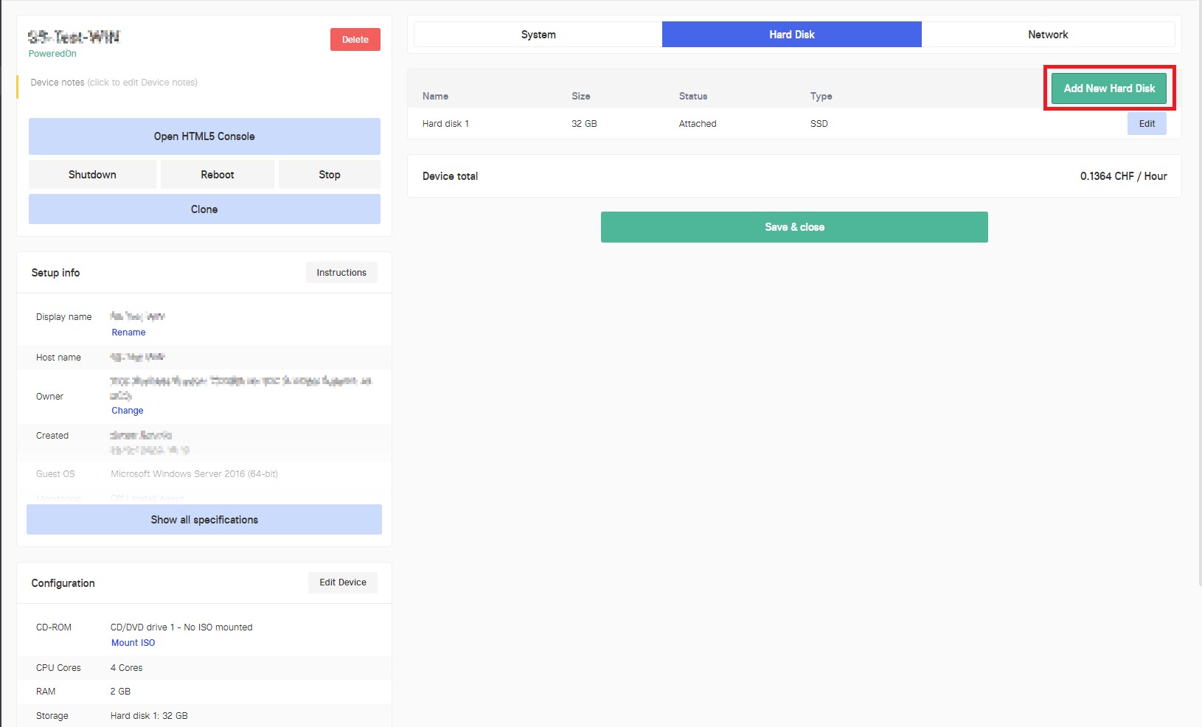This screenshot has width=1202, height=727.
Task: Reboot the virtual machine
Action: coord(218,175)
